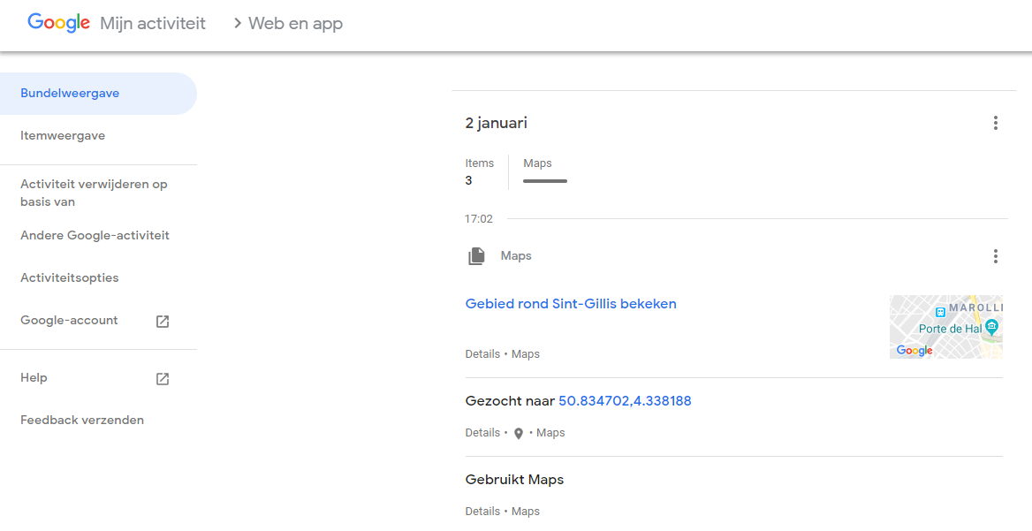Open the 2 januari three-dot menu
Image resolution: width=1032 pixels, height=531 pixels.
pyautogui.click(x=995, y=123)
